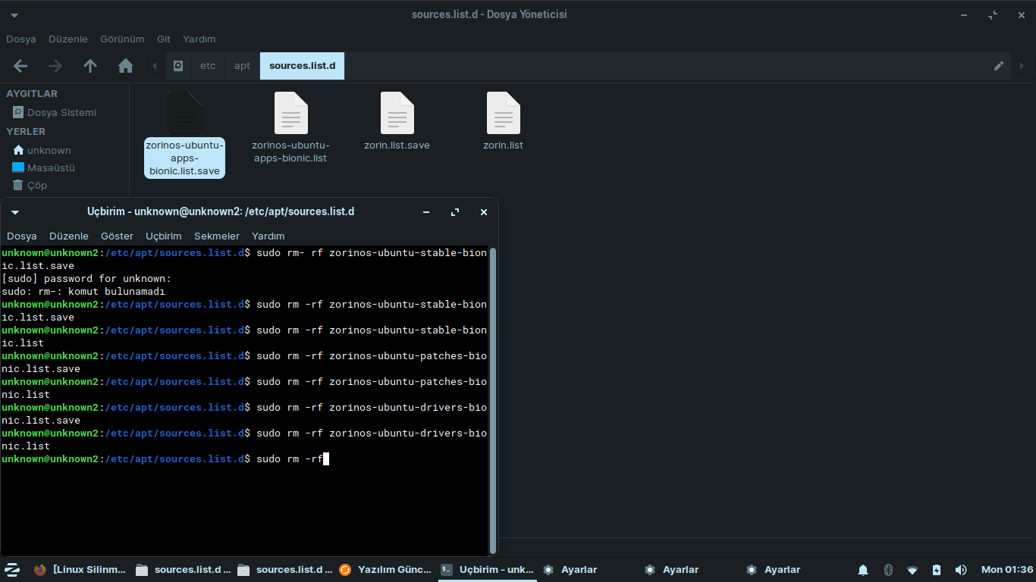The image size is (1036, 582).
Task: Expand path bar right arrow
Action: pos(1022,66)
